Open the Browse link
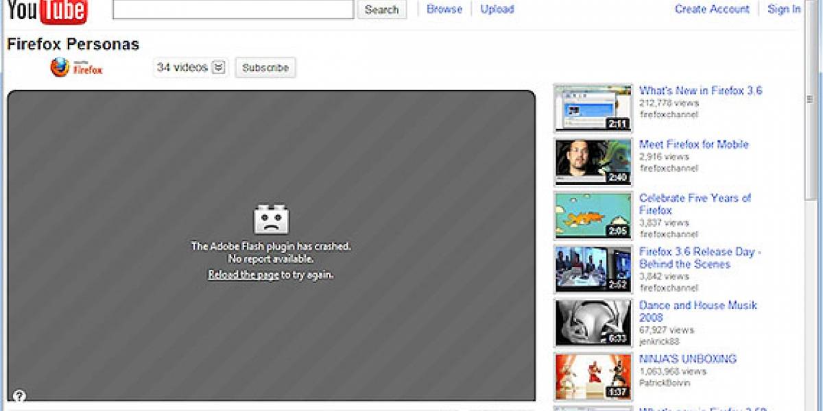Image resolution: width=823 pixels, height=411 pixels. (x=444, y=9)
